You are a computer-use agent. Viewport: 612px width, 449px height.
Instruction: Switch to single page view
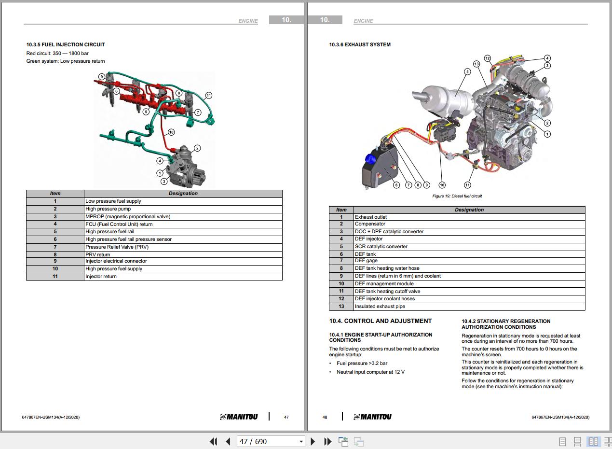[562, 441]
